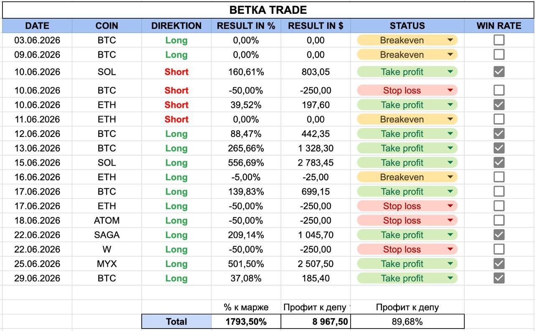Open the Breakeven dropdown arrow for 16.06.2026 ETH
The height and width of the screenshot is (331, 535).
click(x=450, y=177)
